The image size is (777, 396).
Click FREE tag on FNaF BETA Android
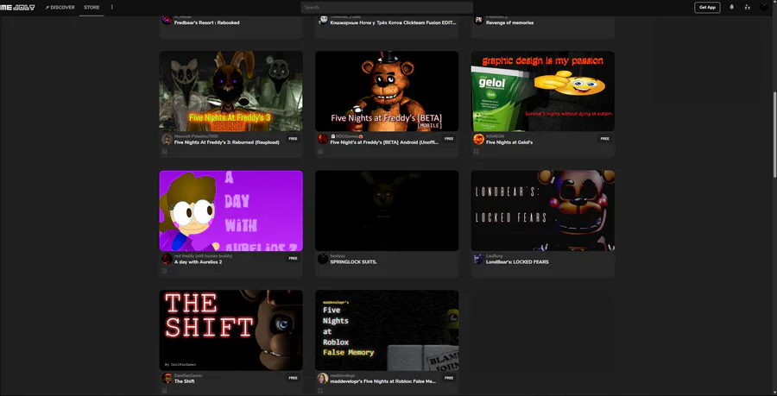pos(449,139)
